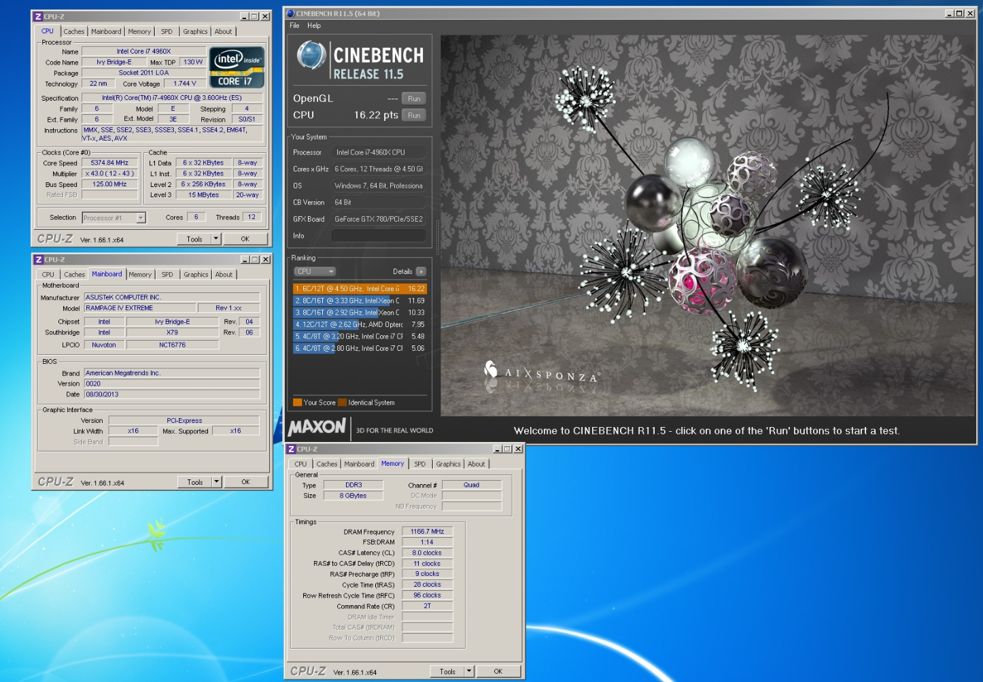The image size is (983, 682).
Task: Click OK in the top CPU-Z window
Action: (x=245, y=239)
